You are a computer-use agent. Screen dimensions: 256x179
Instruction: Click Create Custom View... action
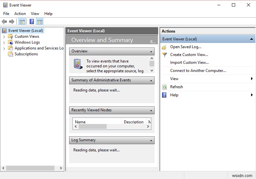(x=189, y=55)
